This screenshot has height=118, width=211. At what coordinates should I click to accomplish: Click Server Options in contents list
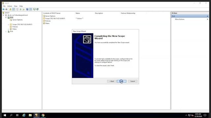50,16
